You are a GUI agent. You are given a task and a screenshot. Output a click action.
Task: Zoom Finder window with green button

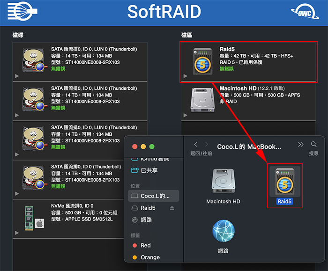[152, 146]
